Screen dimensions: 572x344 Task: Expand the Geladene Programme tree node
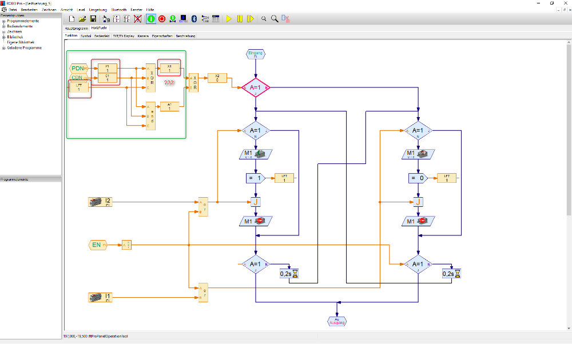click(x=3, y=48)
